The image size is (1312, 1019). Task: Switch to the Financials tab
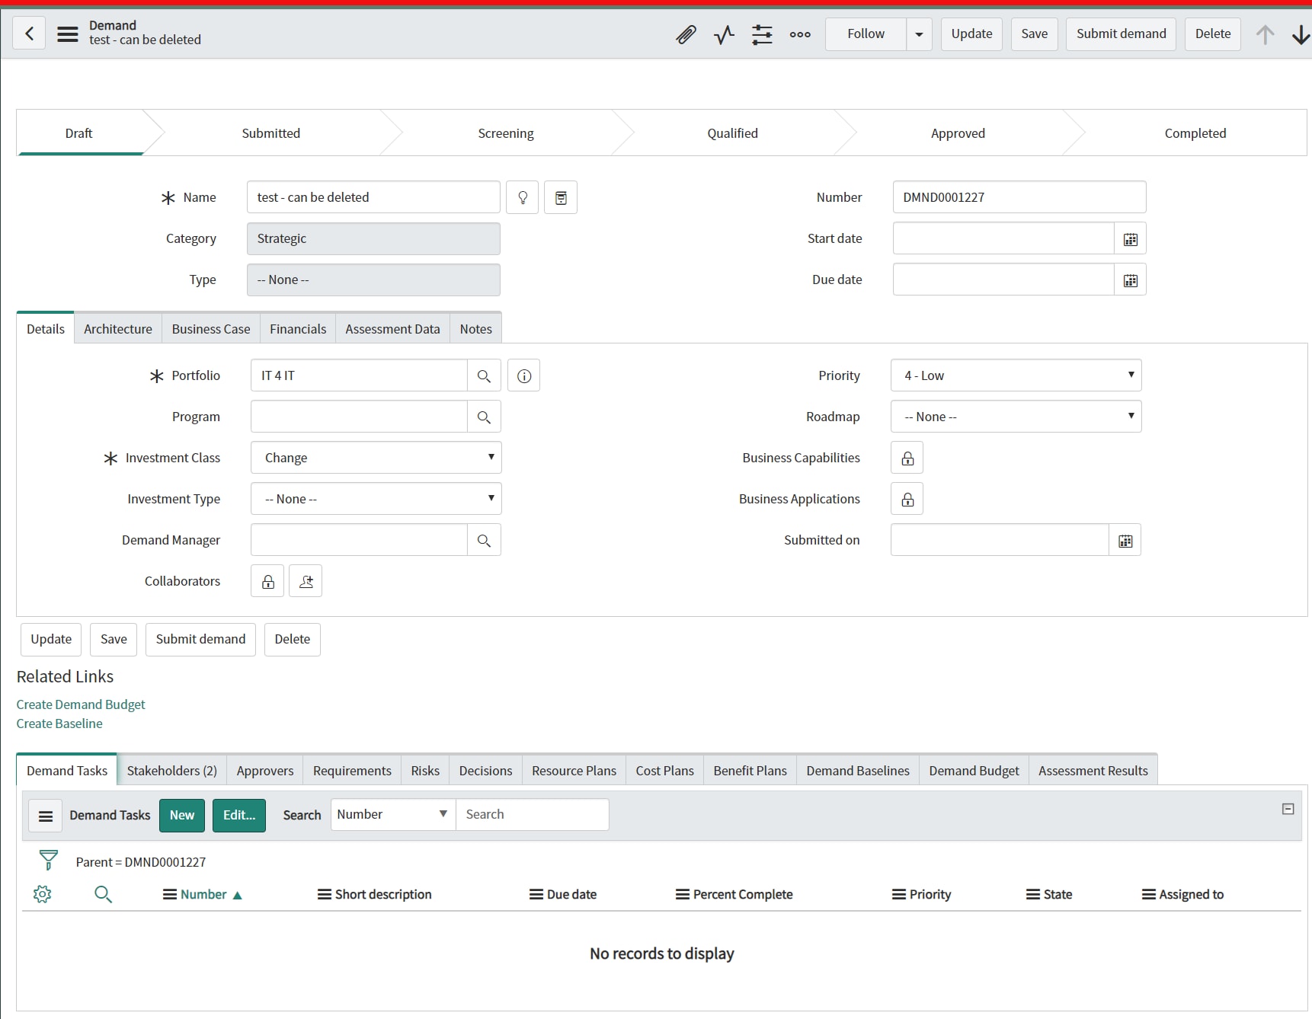pos(298,328)
